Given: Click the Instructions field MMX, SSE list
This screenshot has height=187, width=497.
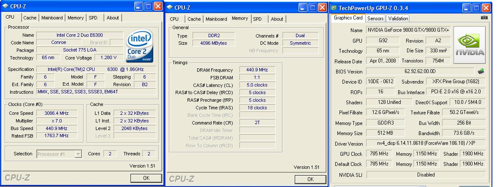Looking at the screenshot, I should coord(96,92).
